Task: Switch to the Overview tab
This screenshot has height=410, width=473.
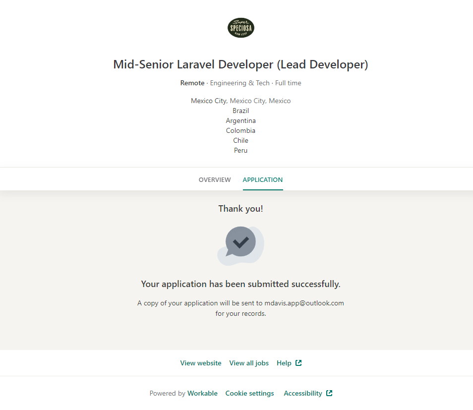Action: pyautogui.click(x=215, y=179)
